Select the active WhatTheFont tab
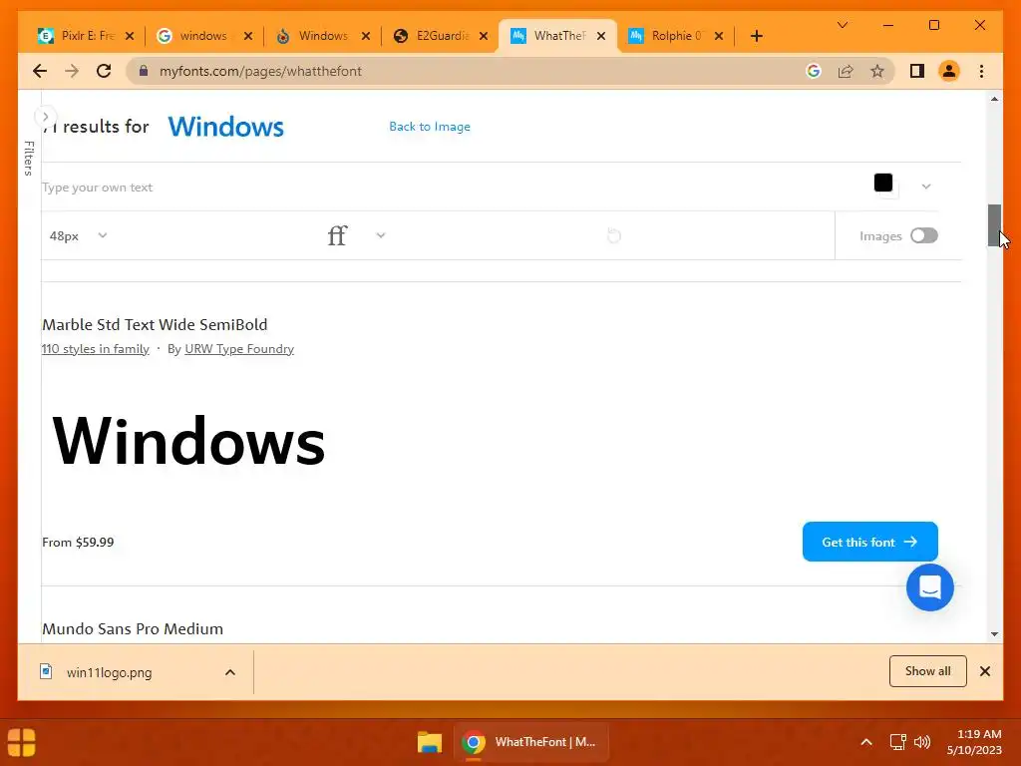1021x766 pixels. click(557, 36)
